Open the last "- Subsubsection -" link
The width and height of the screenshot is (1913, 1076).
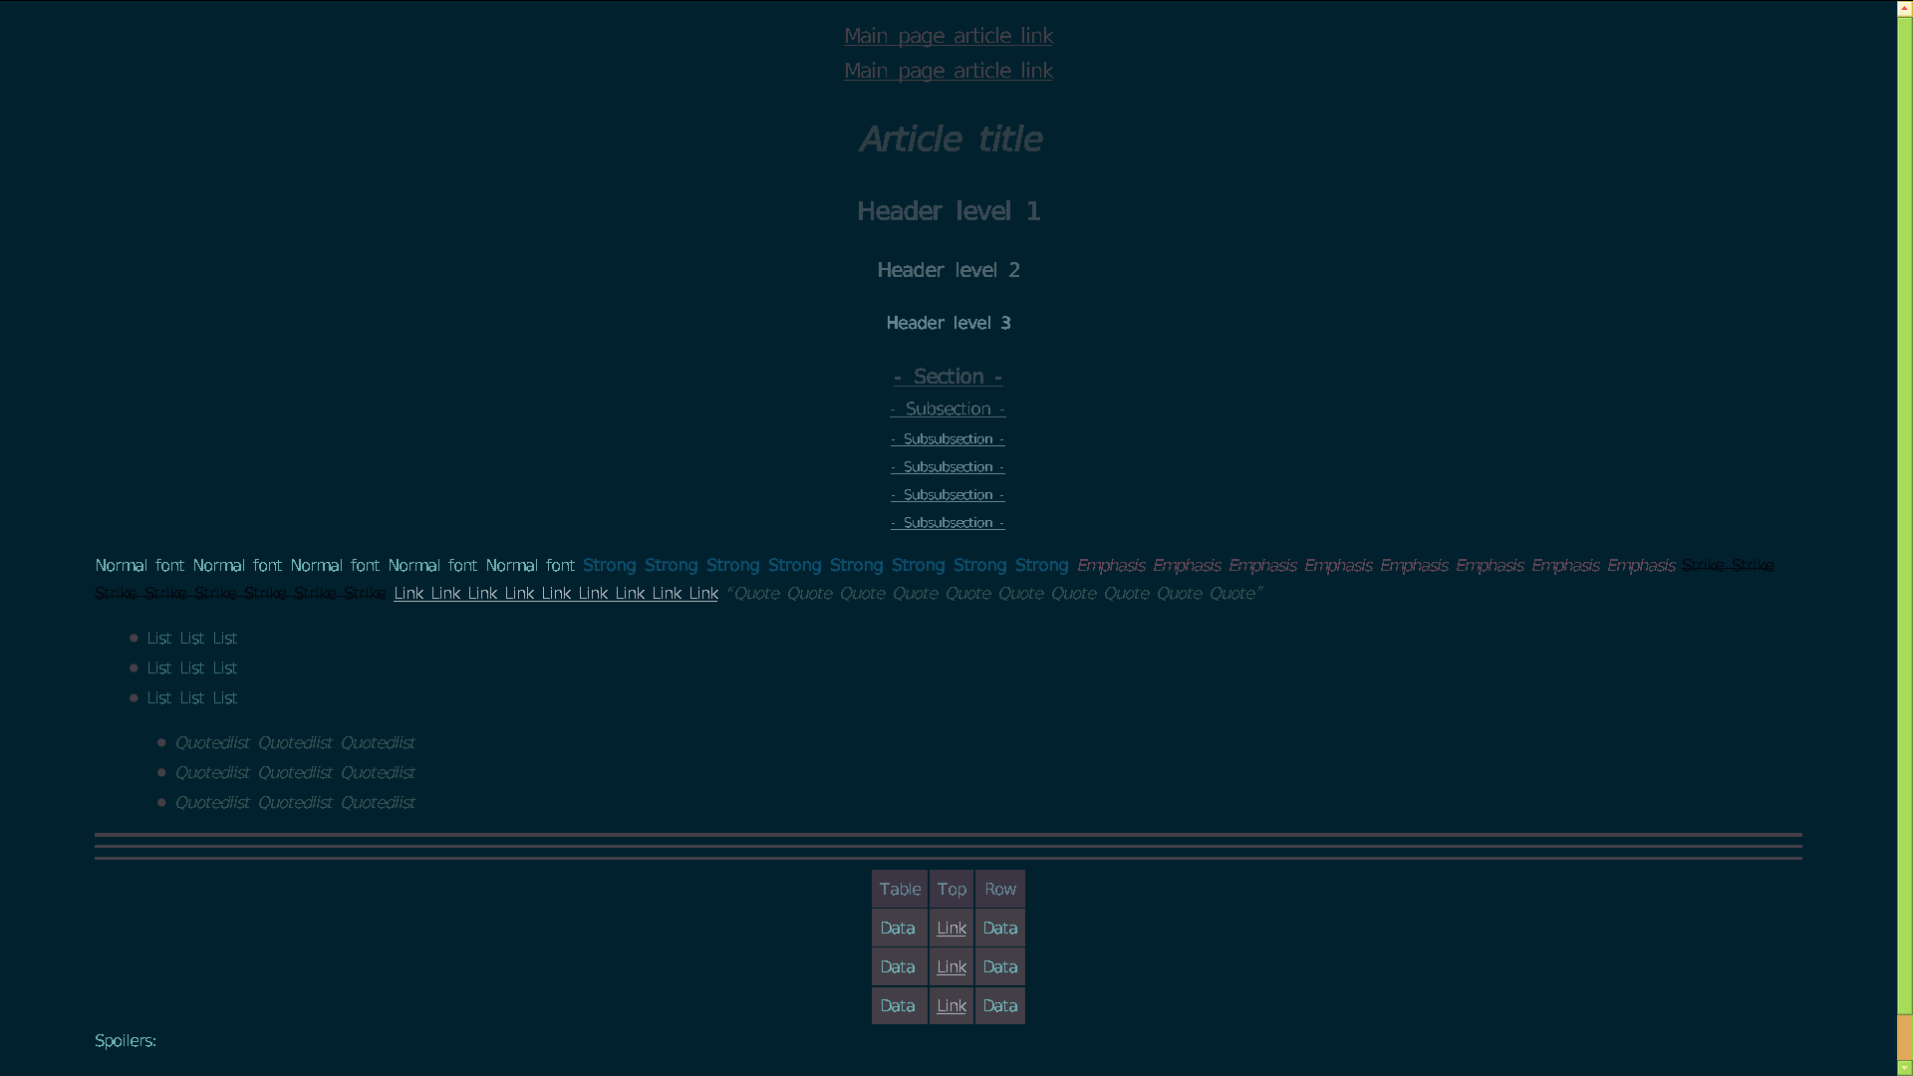[948, 522]
